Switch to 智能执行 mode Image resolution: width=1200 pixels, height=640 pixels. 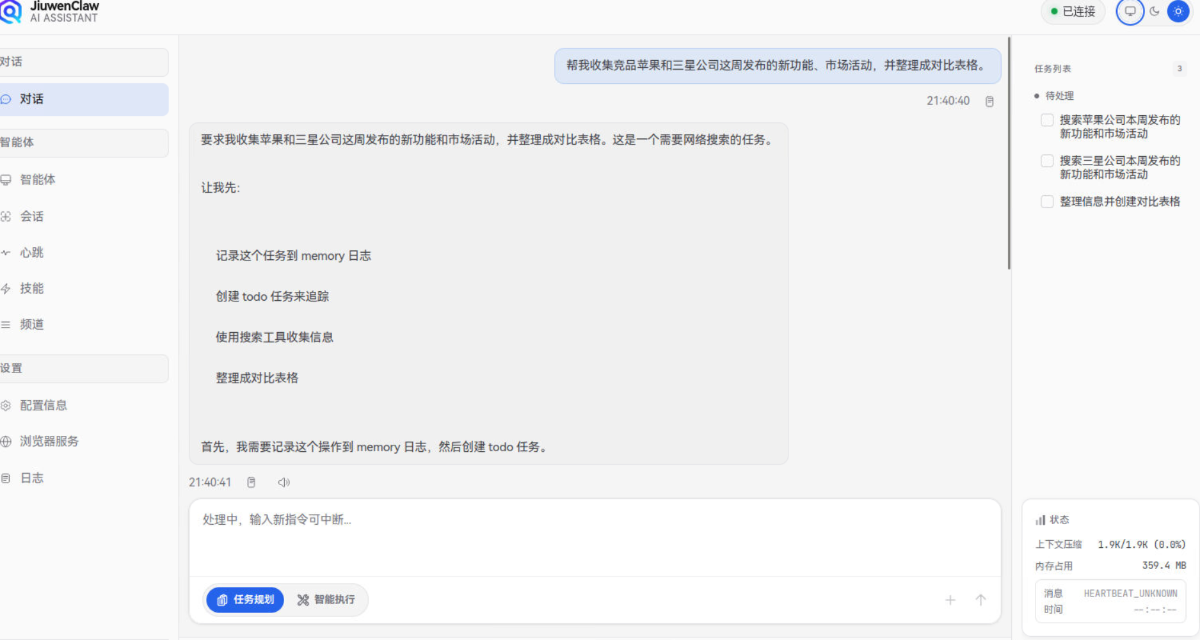click(x=326, y=600)
